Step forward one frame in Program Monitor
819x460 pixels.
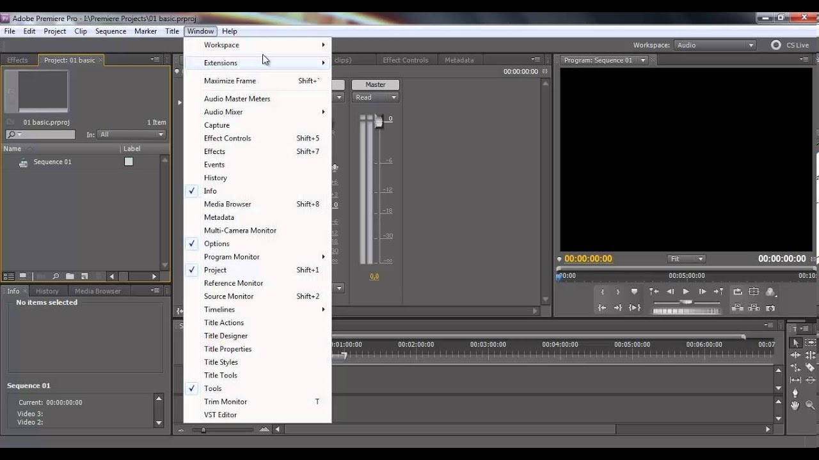click(703, 291)
